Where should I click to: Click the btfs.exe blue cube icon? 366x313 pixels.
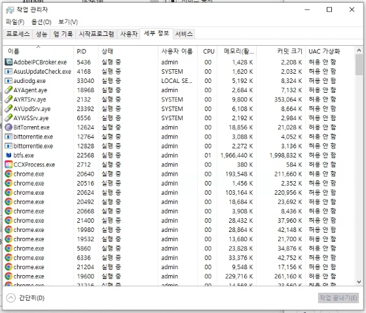pyautogui.click(x=9, y=155)
